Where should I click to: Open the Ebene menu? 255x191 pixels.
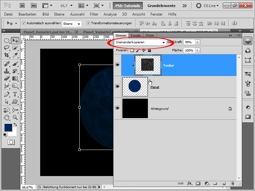point(59,14)
